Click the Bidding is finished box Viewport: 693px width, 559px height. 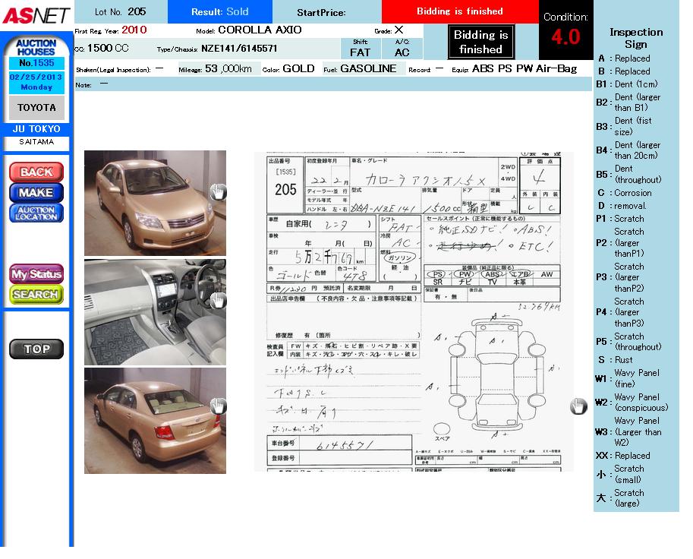(480, 42)
